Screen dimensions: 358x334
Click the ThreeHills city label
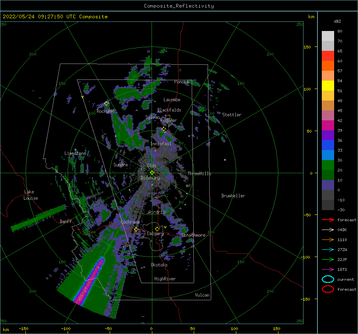(x=199, y=174)
